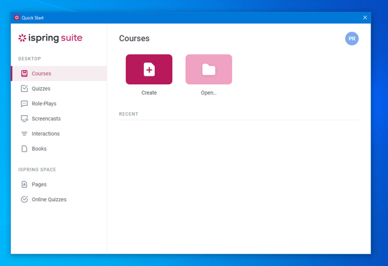The height and width of the screenshot is (266, 388).
Task: Click the Courses page heading
Action: pos(134,38)
